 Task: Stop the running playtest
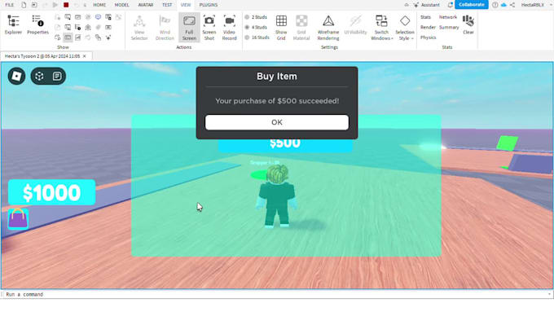(x=66, y=5)
